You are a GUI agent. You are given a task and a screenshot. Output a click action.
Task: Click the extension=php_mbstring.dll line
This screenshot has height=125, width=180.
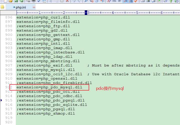click(x=48, y=61)
